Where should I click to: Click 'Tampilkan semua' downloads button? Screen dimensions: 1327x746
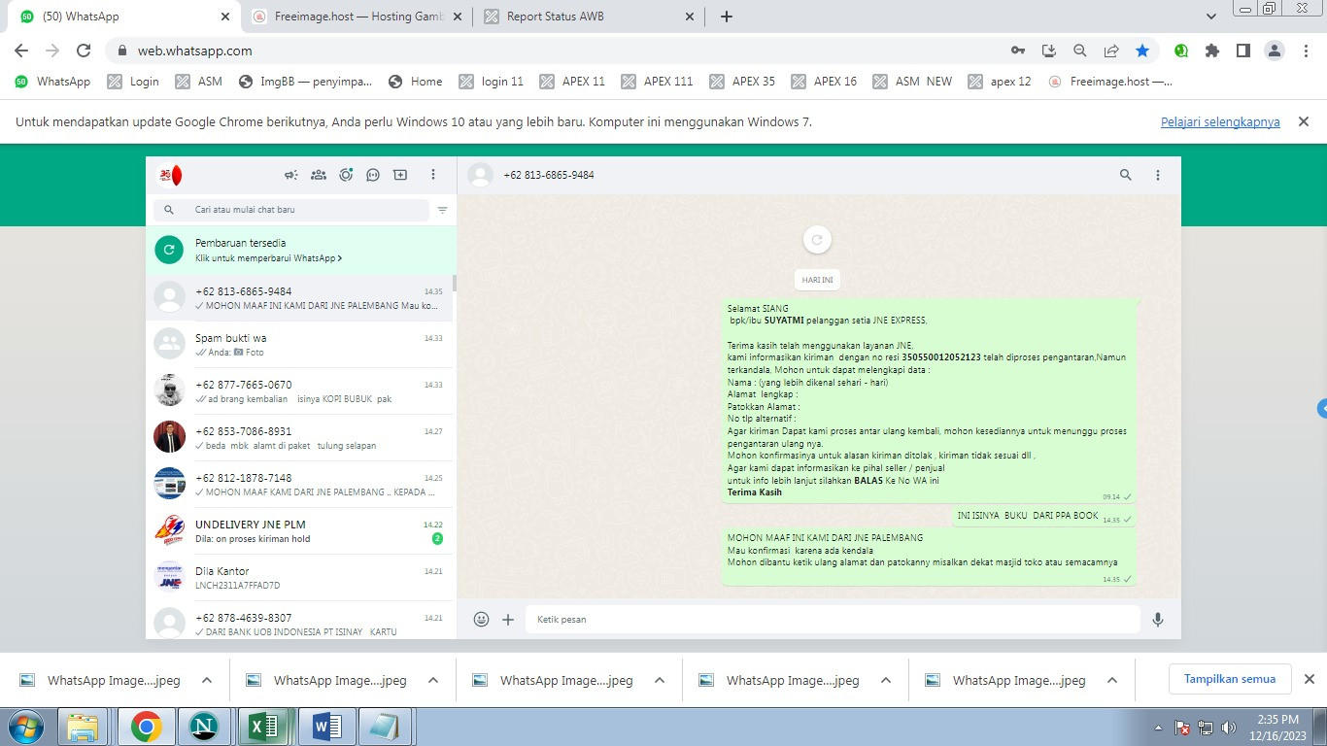[1230, 679]
